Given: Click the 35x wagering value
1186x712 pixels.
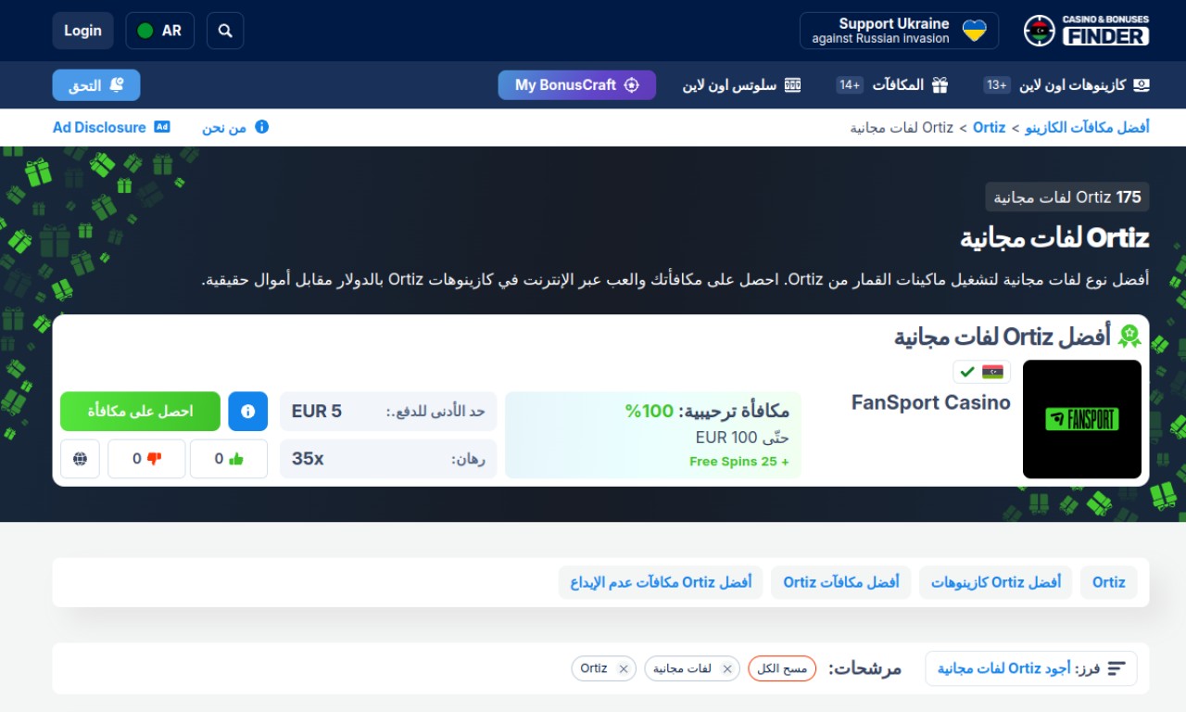Looking at the screenshot, I should click(x=308, y=458).
